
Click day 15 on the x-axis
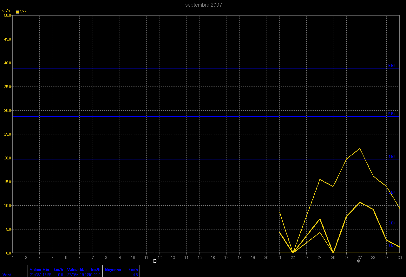pos(200,258)
